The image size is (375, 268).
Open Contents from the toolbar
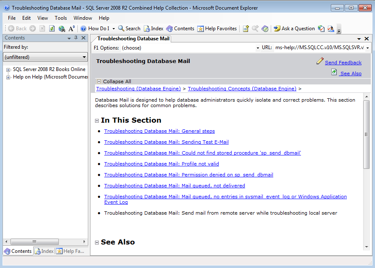click(180, 29)
